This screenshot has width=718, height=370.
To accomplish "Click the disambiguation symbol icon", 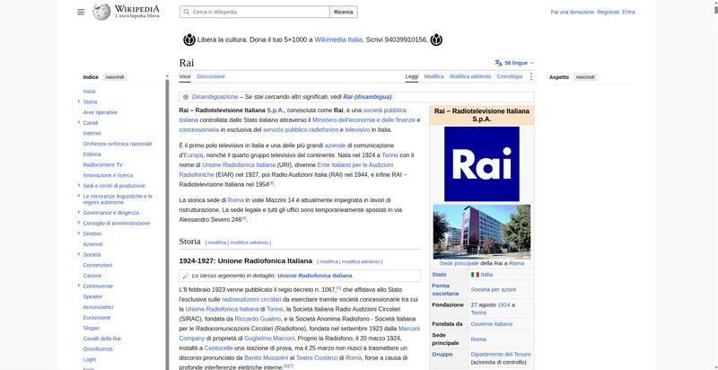I will (186, 97).
